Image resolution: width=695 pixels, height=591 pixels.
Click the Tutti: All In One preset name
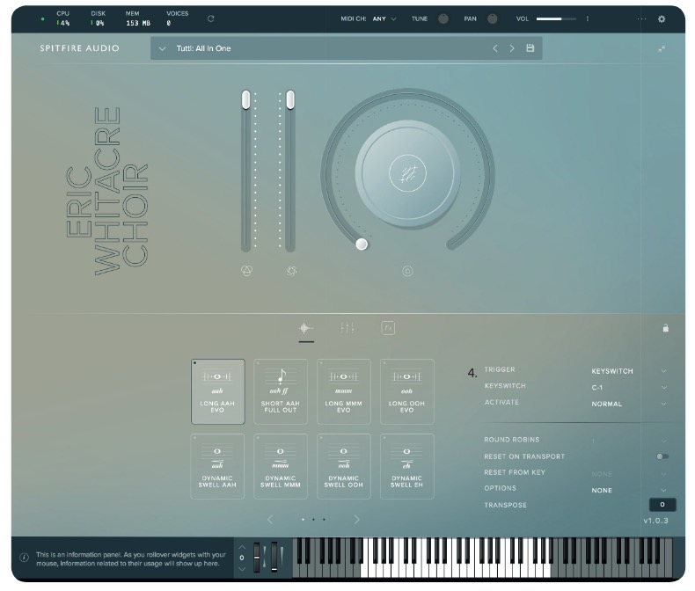[x=203, y=48]
